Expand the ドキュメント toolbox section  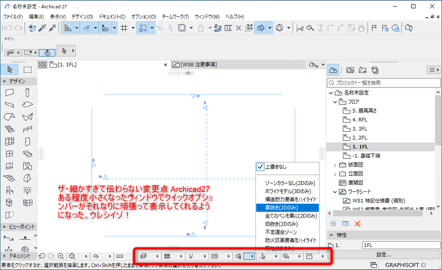pyautogui.click(x=4, y=256)
